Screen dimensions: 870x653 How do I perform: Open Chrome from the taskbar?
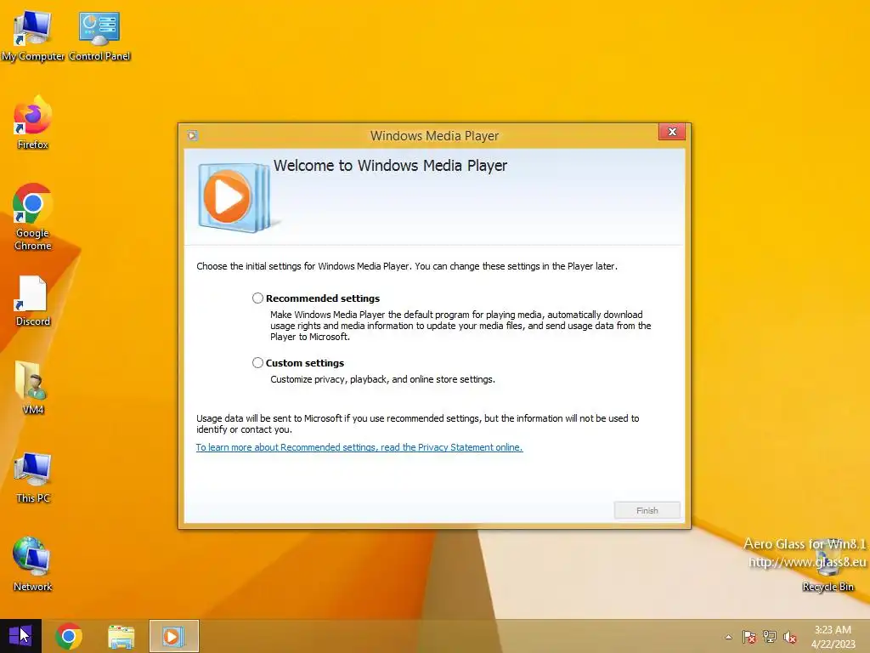(69, 636)
